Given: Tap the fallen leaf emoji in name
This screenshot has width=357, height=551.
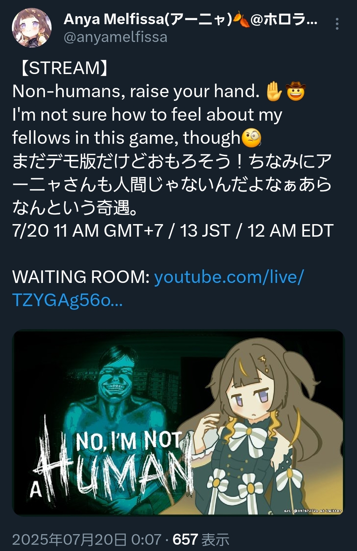Looking at the screenshot, I should click(x=241, y=20).
